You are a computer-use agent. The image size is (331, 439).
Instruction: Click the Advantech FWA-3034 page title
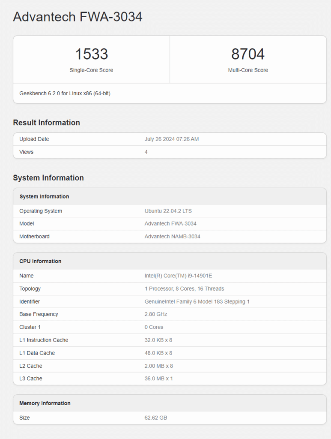tap(78, 17)
